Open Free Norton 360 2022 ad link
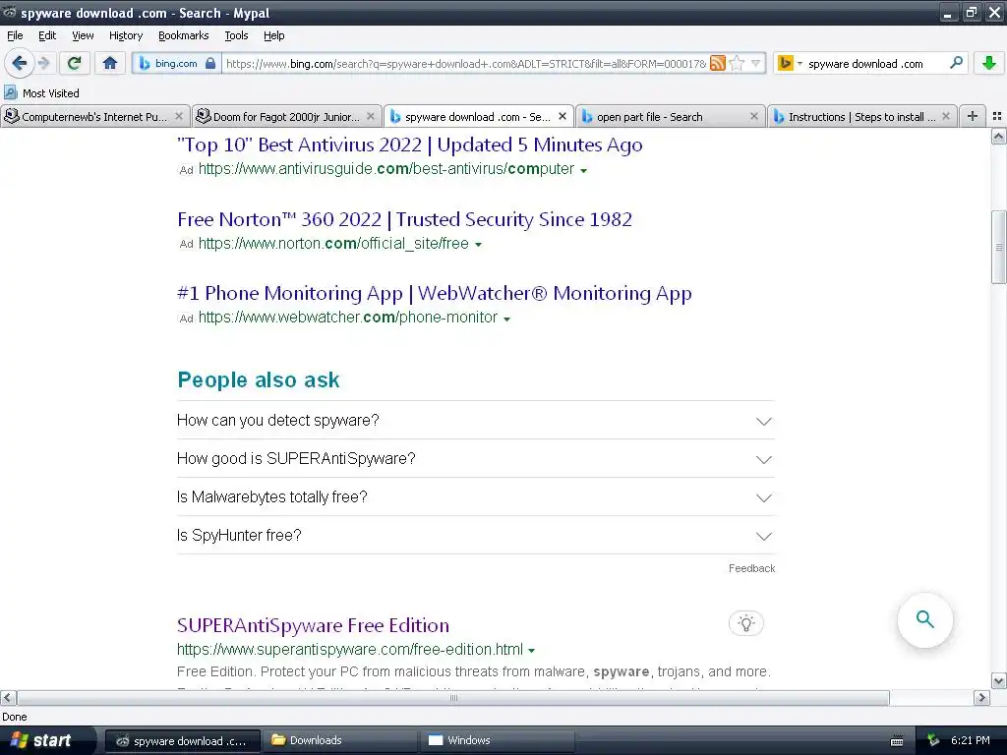This screenshot has height=755, width=1007. click(404, 219)
